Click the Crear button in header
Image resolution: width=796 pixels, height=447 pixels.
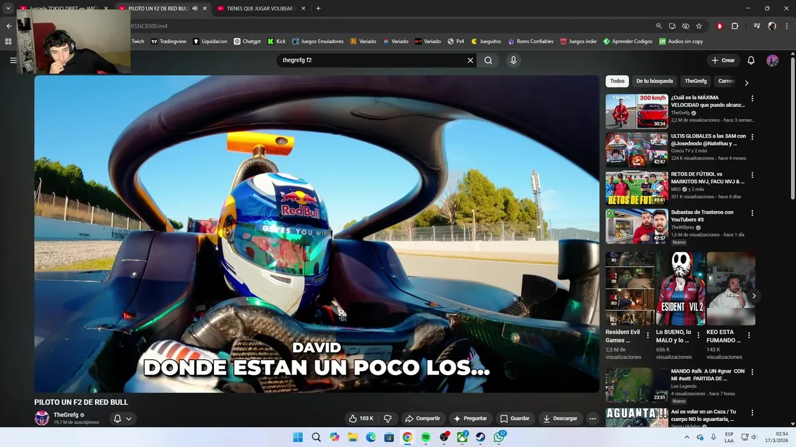(x=723, y=60)
